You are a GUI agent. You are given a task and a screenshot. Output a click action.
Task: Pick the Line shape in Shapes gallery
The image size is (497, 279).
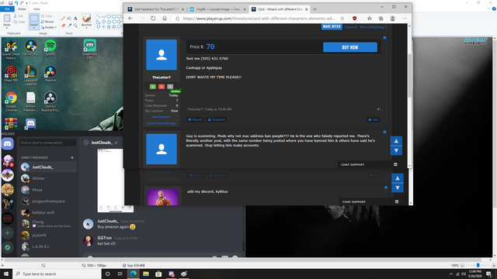click(x=99, y=16)
